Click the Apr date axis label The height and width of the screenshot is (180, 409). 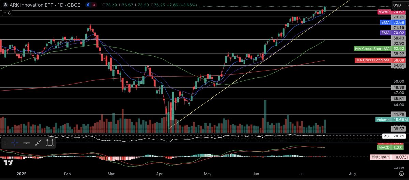pos(159,173)
